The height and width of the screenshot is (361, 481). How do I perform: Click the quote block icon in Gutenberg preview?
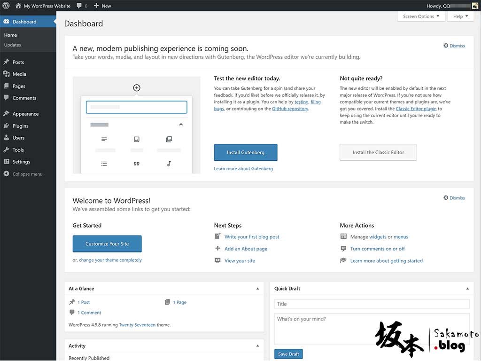tap(137, 164)
